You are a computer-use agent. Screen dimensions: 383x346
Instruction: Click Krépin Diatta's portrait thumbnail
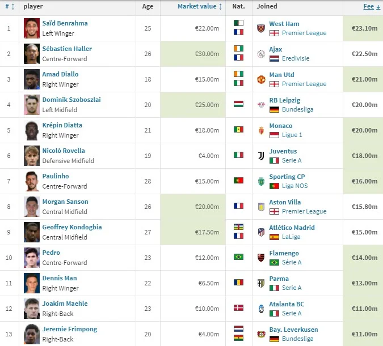(32, 130)
